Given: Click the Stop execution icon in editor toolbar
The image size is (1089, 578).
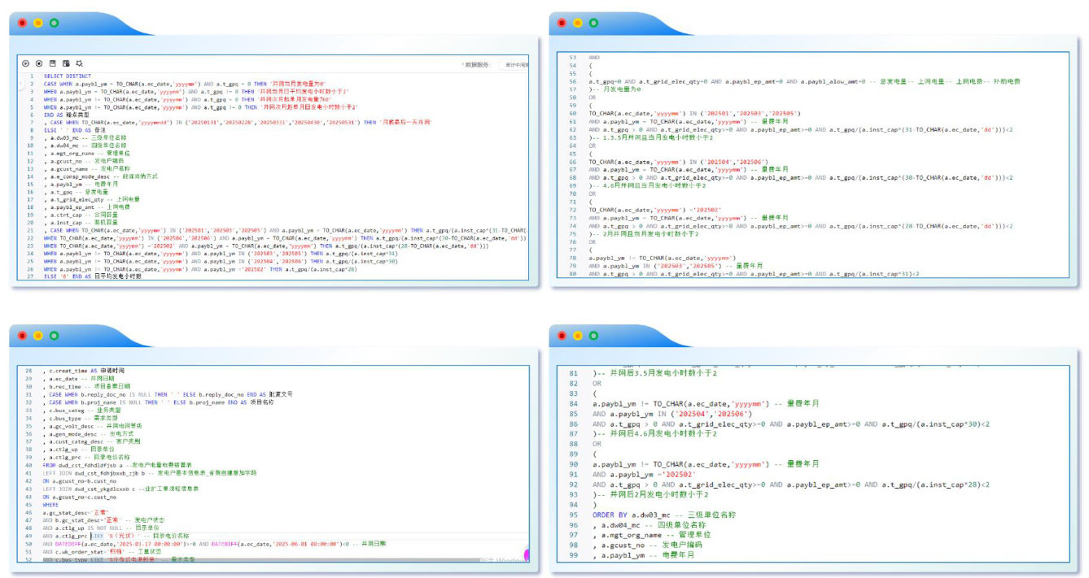Looking at the screenshot, I should click(x=38, y=63).
